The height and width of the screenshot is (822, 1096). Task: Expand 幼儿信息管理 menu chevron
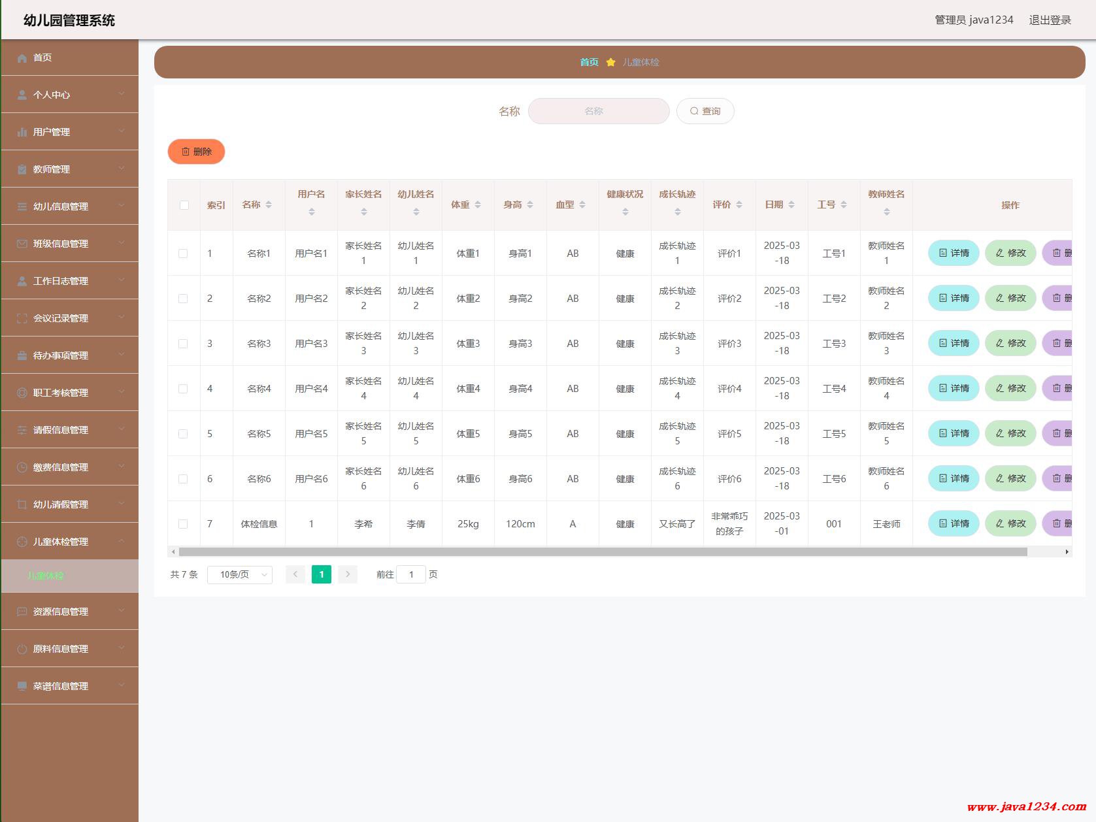click(x=122, y=206)
